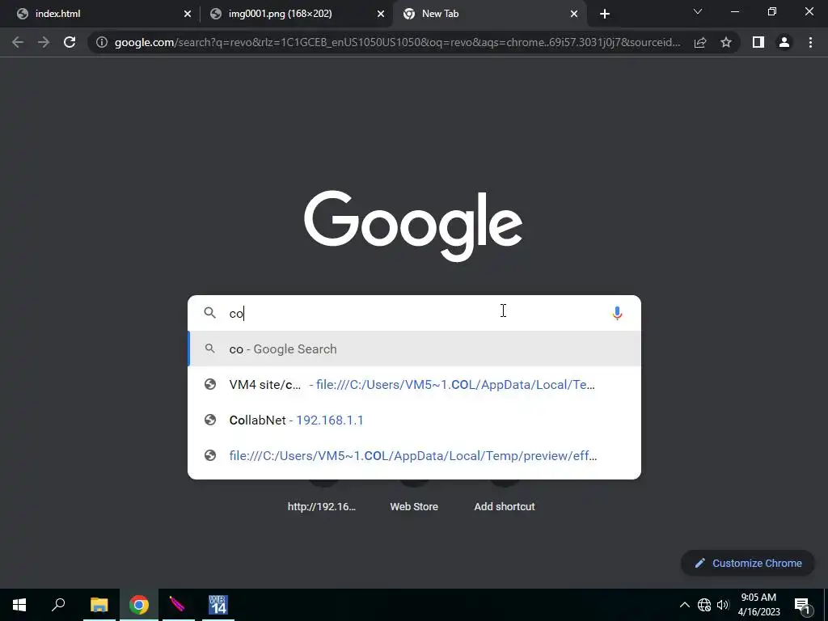Screen dimensions: 828x621
Task: Choose 'co - Google Search' suggestion
Action: [x=415, y=349]
